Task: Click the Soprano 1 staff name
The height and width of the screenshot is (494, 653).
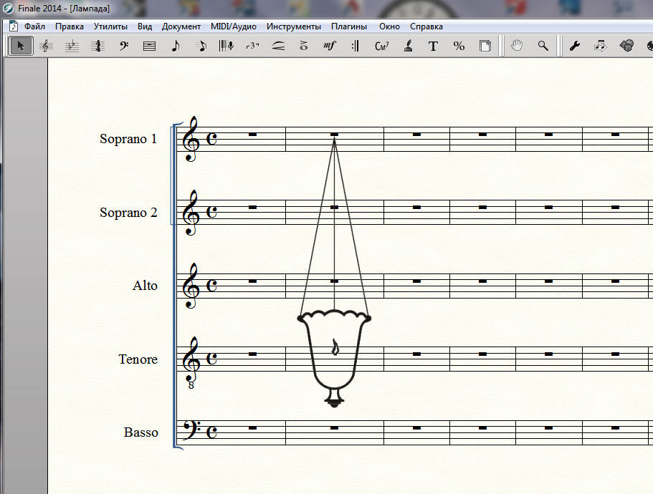Action: (128, 139)
